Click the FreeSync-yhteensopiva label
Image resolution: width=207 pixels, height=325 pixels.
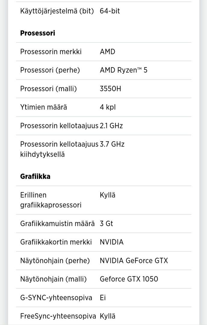[x=58, y=316]
